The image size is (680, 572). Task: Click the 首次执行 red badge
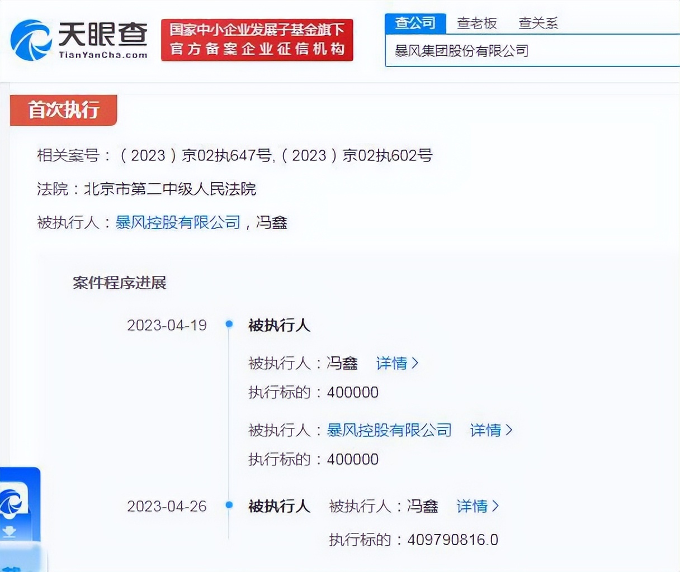63,111
